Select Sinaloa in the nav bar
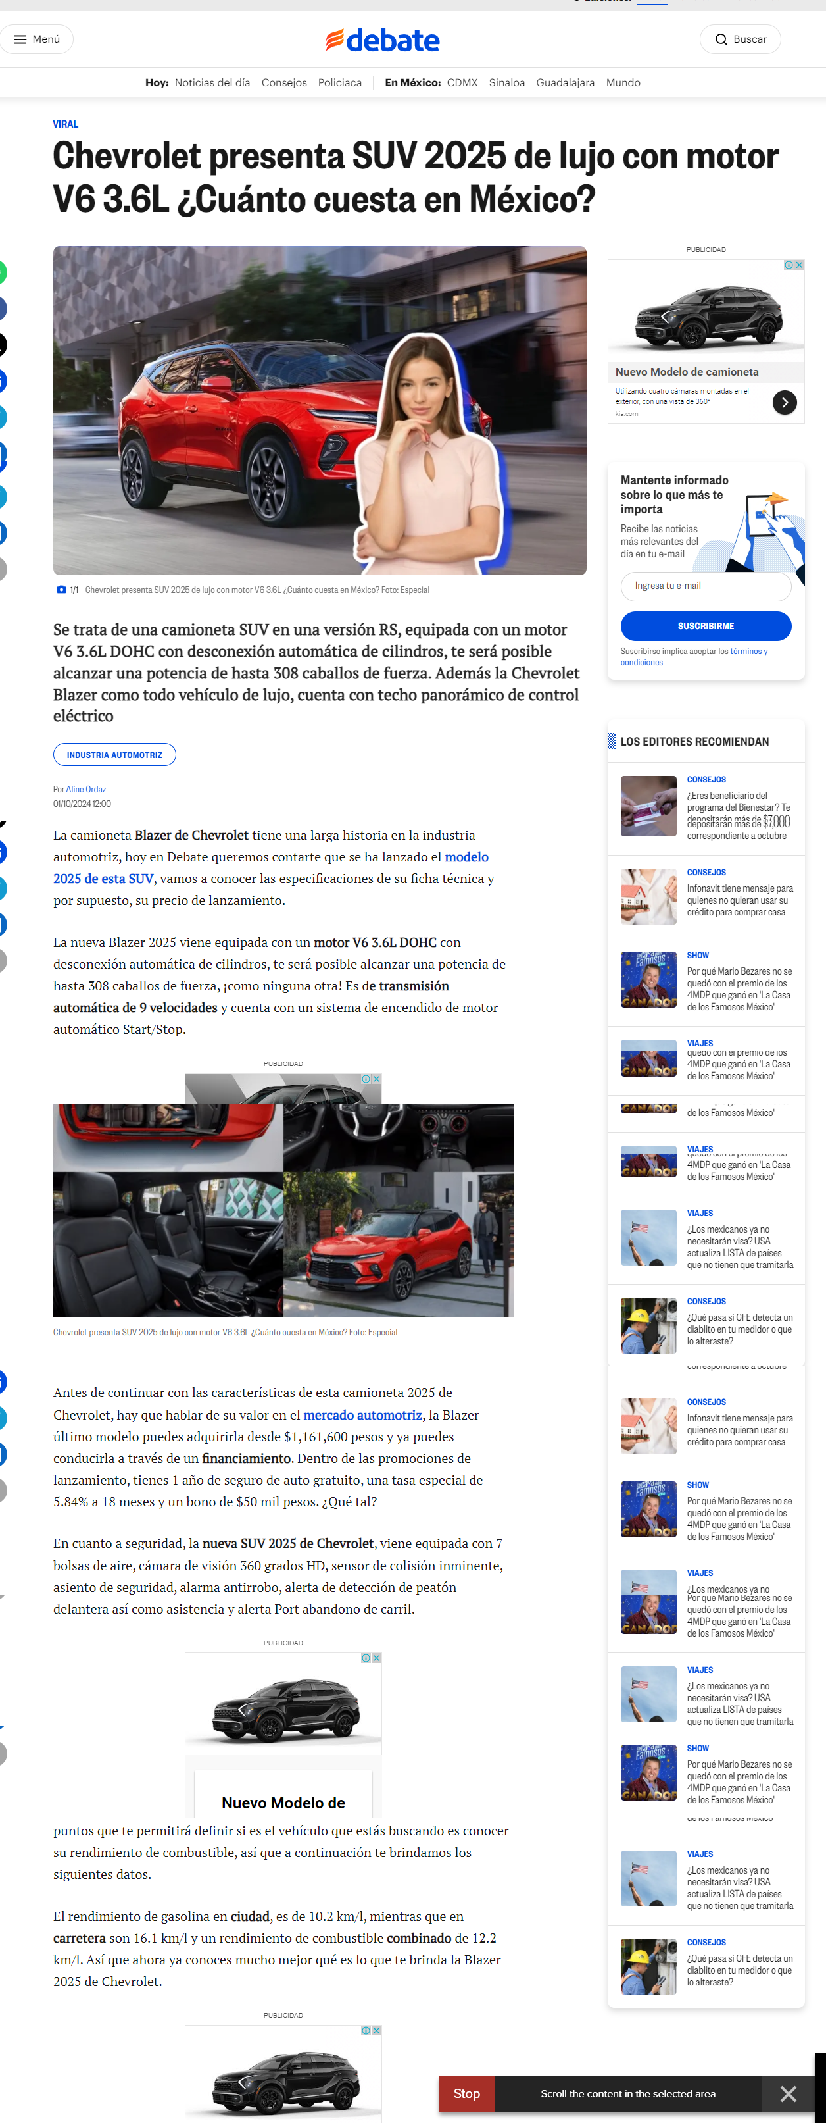The height and width of the screenshot is (2123, 826). [506, 82]
